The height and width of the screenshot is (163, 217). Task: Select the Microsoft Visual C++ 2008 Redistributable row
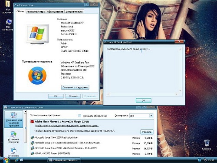click(x=92, y=143)
